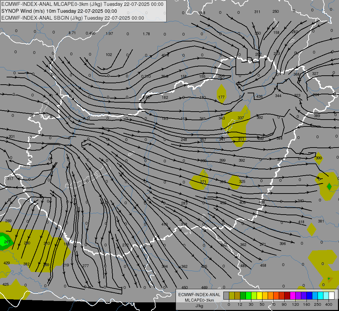Viewport: 339px width, 311px height.
Task: Click the map value 452
Action: tap(223, 203)
